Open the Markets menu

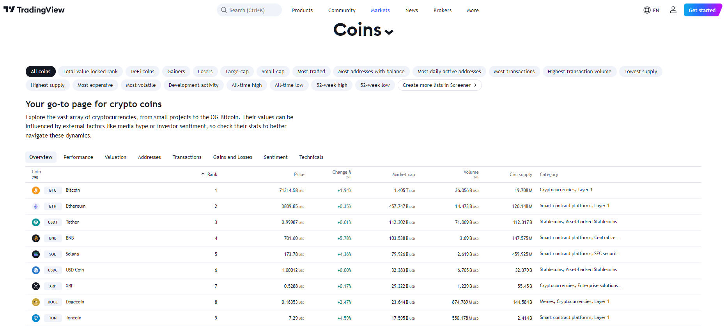click(x=380, y=11)
